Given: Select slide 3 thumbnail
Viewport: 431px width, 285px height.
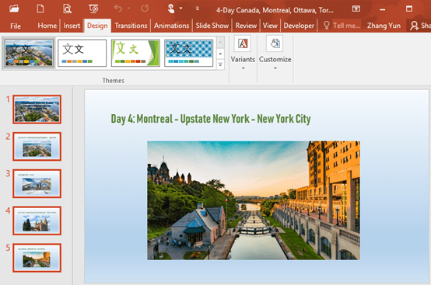Looking at the screenshot, I should (37, 183).
